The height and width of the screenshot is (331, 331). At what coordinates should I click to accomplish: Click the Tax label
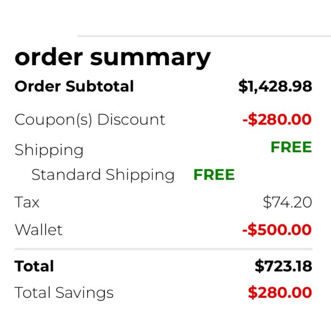(x=27, y=202)
